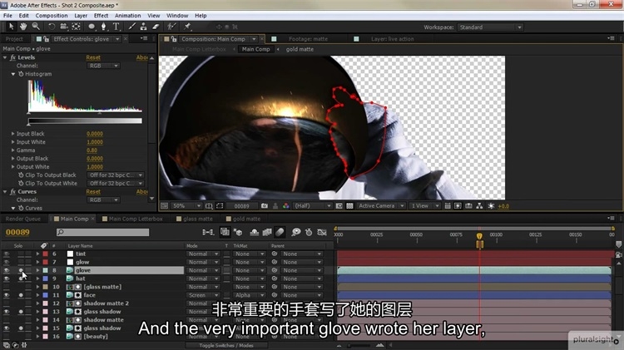Hide the hat layer
The image size is (624, 350).
pos(7,279)
